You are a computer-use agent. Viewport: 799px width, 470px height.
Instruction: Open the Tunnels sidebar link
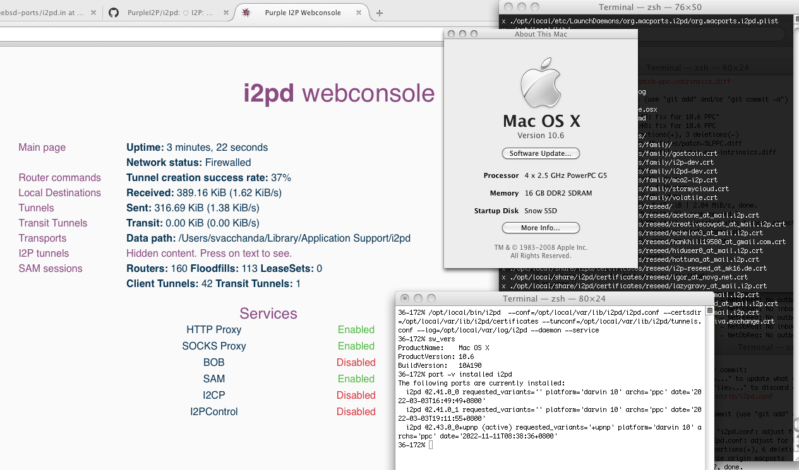click(36, 208)
